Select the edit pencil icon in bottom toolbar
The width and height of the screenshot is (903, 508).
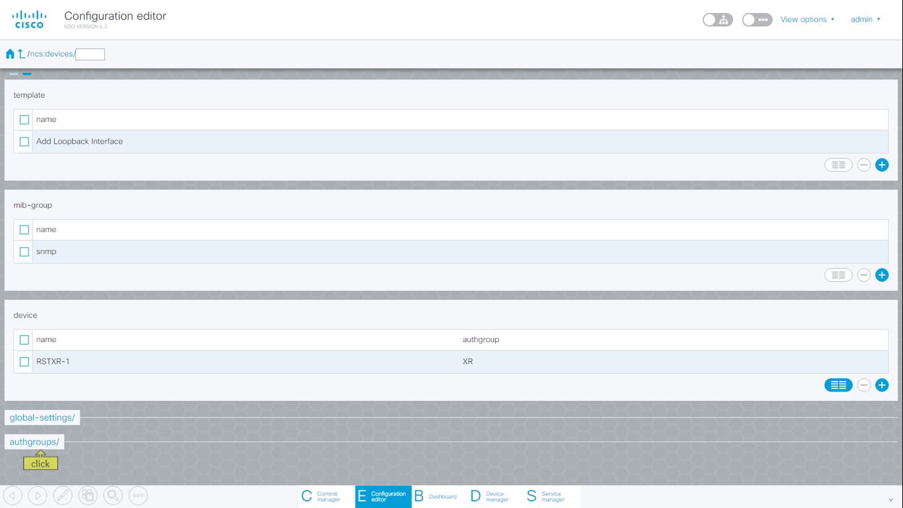(x=63, y=495)
